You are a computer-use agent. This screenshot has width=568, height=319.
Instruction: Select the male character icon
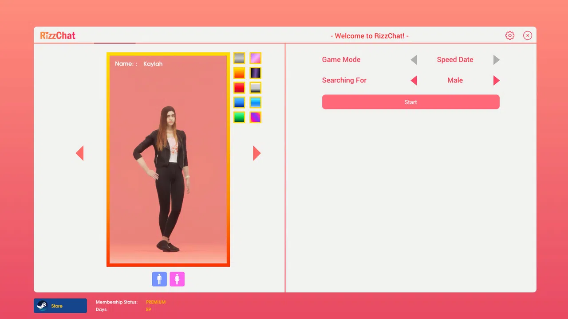pyautogui.click(x=159, y=279)
